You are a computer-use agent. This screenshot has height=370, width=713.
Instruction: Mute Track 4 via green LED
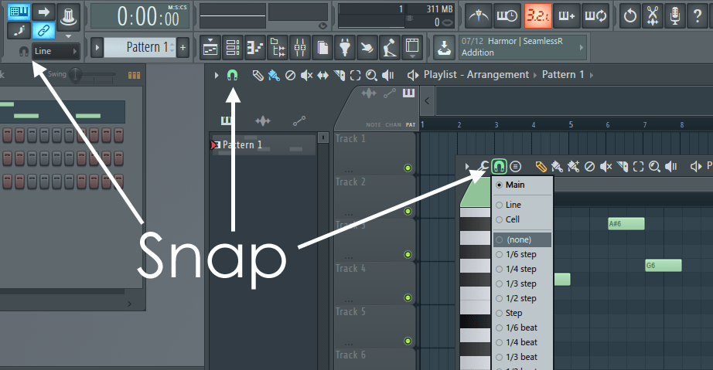click(408, 298)
